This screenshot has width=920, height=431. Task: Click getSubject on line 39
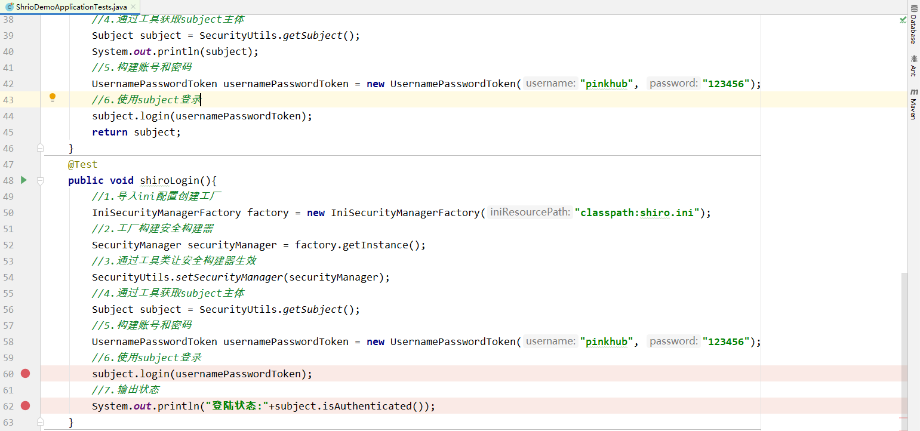point(313,35)
